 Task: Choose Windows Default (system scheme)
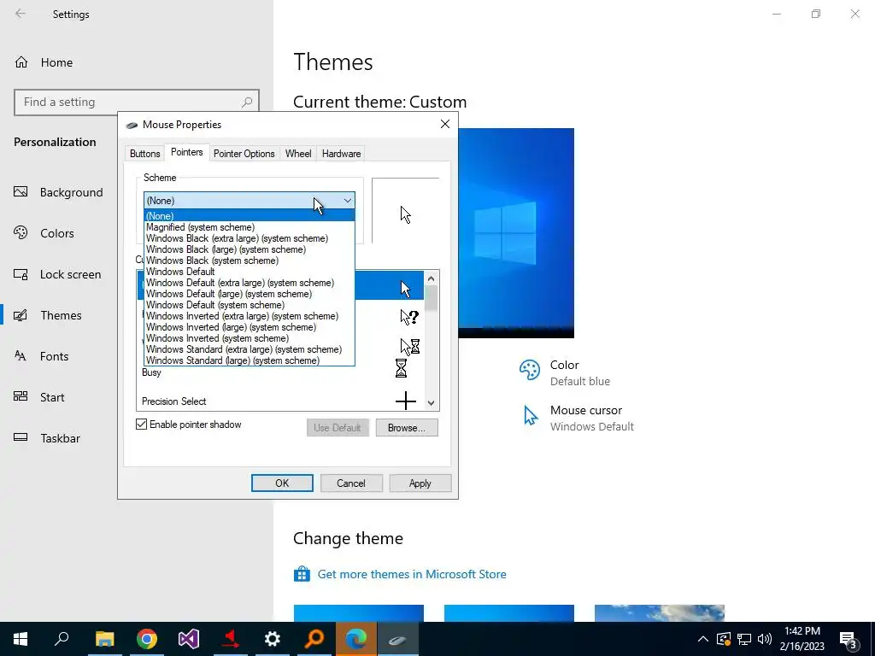250,305
